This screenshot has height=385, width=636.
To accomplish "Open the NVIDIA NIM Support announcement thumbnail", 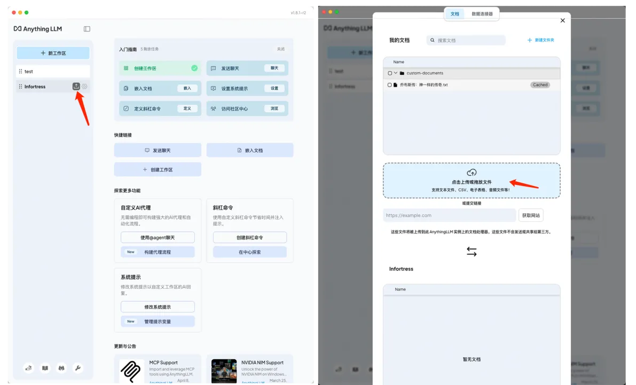I will tap(224, 371).
